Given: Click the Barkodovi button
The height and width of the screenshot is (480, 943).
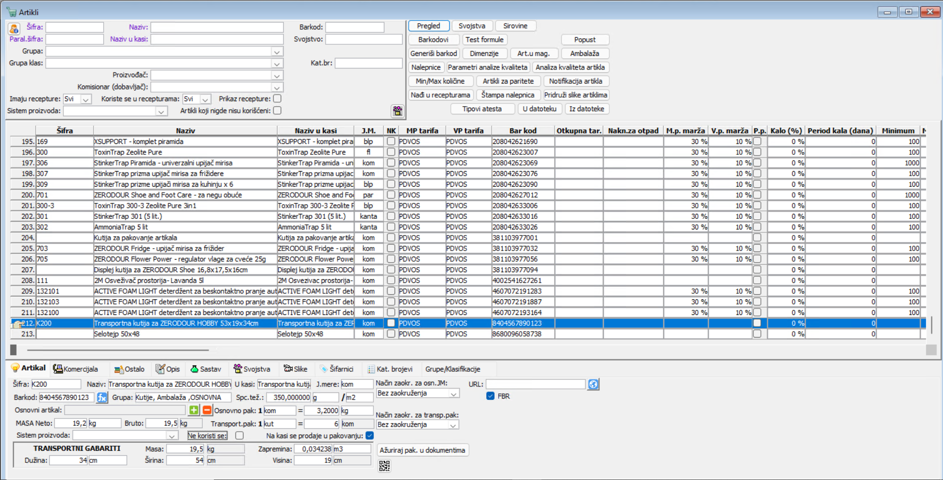Looking at the screenshot, I should point(433,39).
